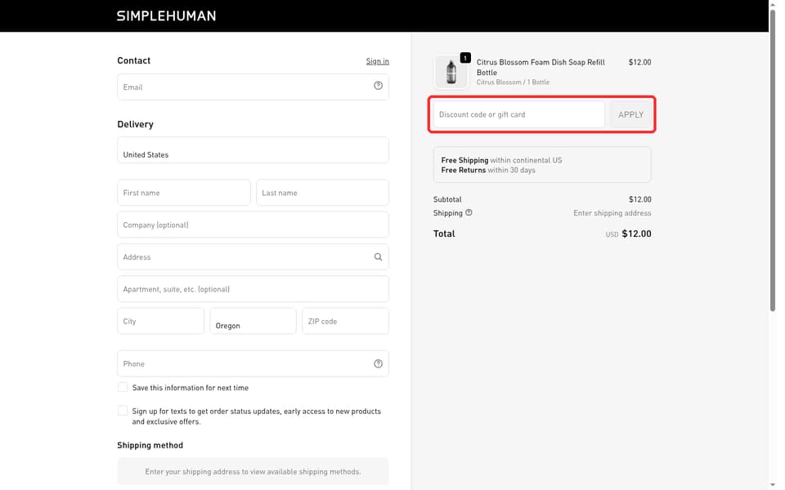Click the address search magnifier icon
Image resolution: width=785 pixels, height=490 pixels.
[x=378, y=256]
